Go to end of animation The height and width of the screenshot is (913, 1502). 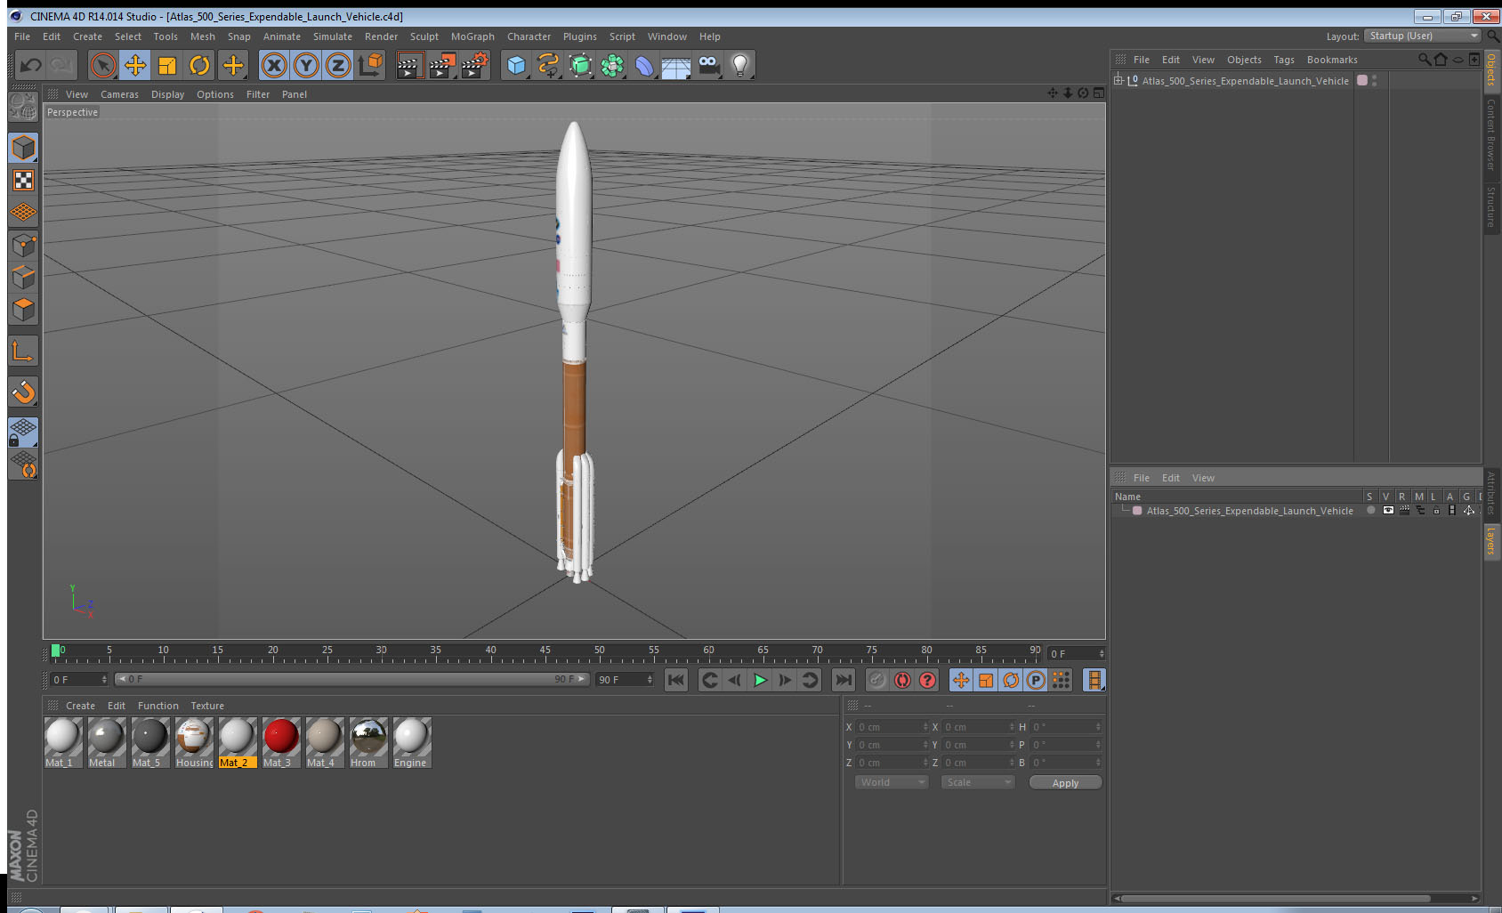coord(844,680)
